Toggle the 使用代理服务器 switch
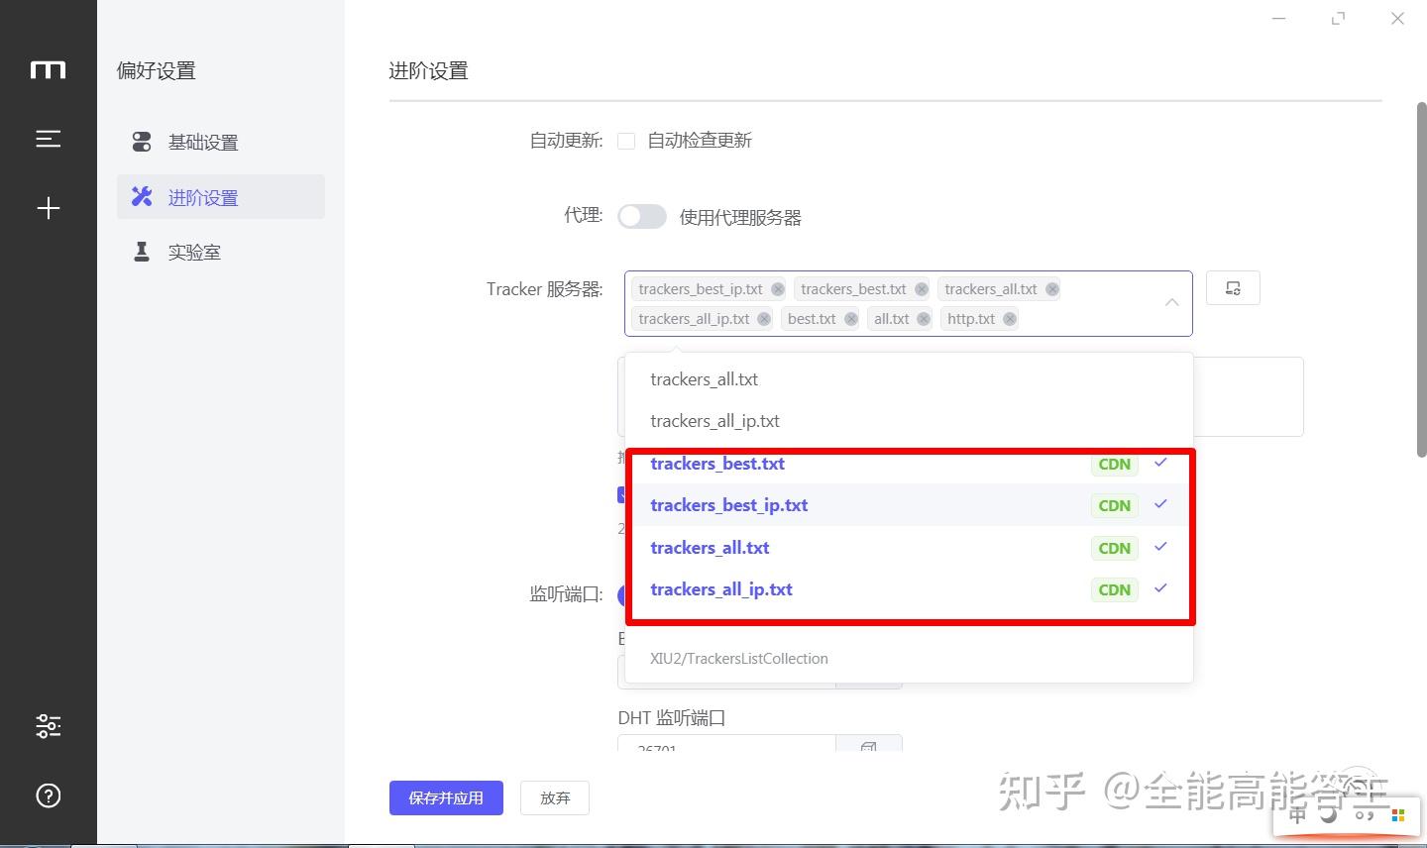1427x848 pixels. (641, 216)
